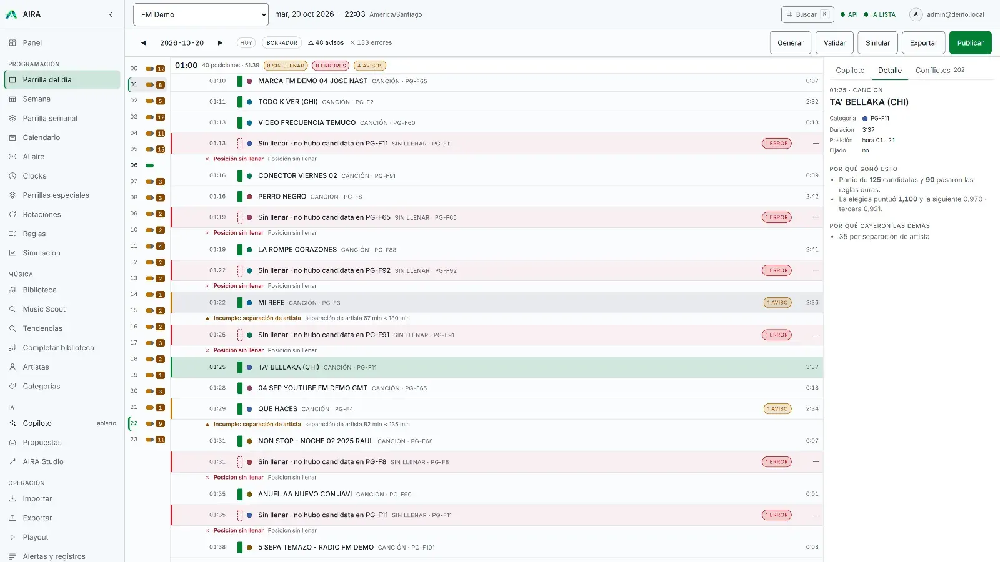1000x562 pixels.
Task: Open the Al aire broadcast icon
Action: [x=12, y=157]
